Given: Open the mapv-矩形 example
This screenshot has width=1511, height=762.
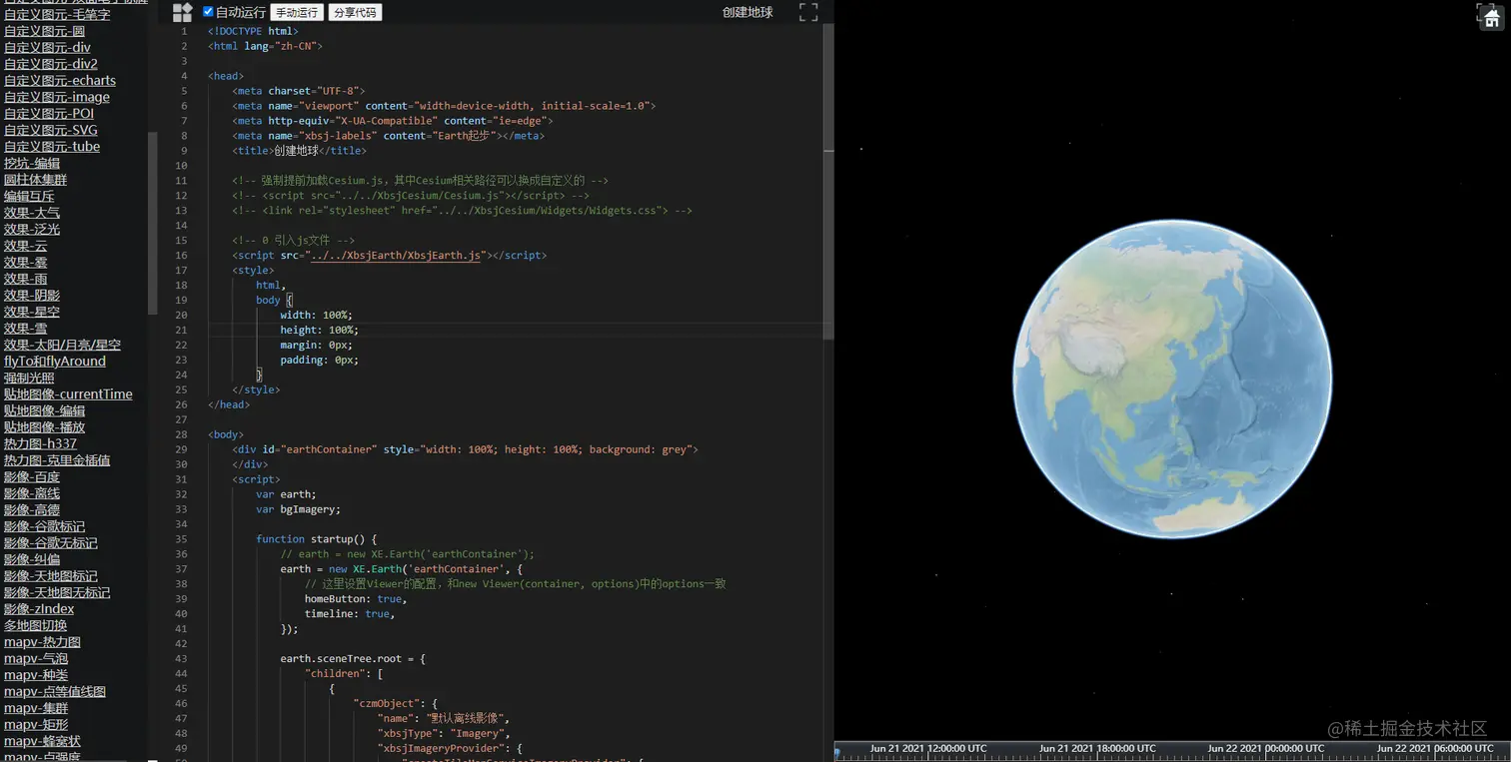Looking at the screenshot, I should pyautogui.click(x=36, y=724).
